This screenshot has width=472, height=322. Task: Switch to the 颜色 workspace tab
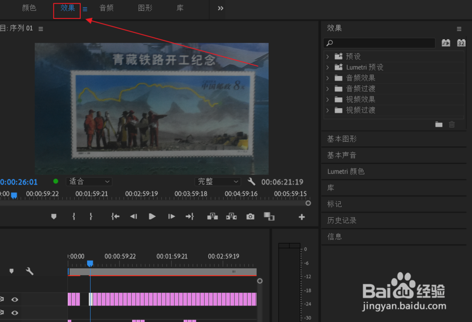coord(29,8)
